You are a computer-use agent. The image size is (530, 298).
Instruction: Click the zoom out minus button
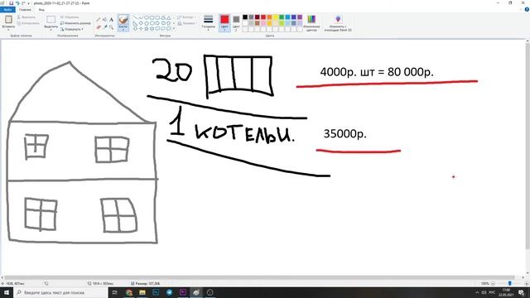[494, 283]
